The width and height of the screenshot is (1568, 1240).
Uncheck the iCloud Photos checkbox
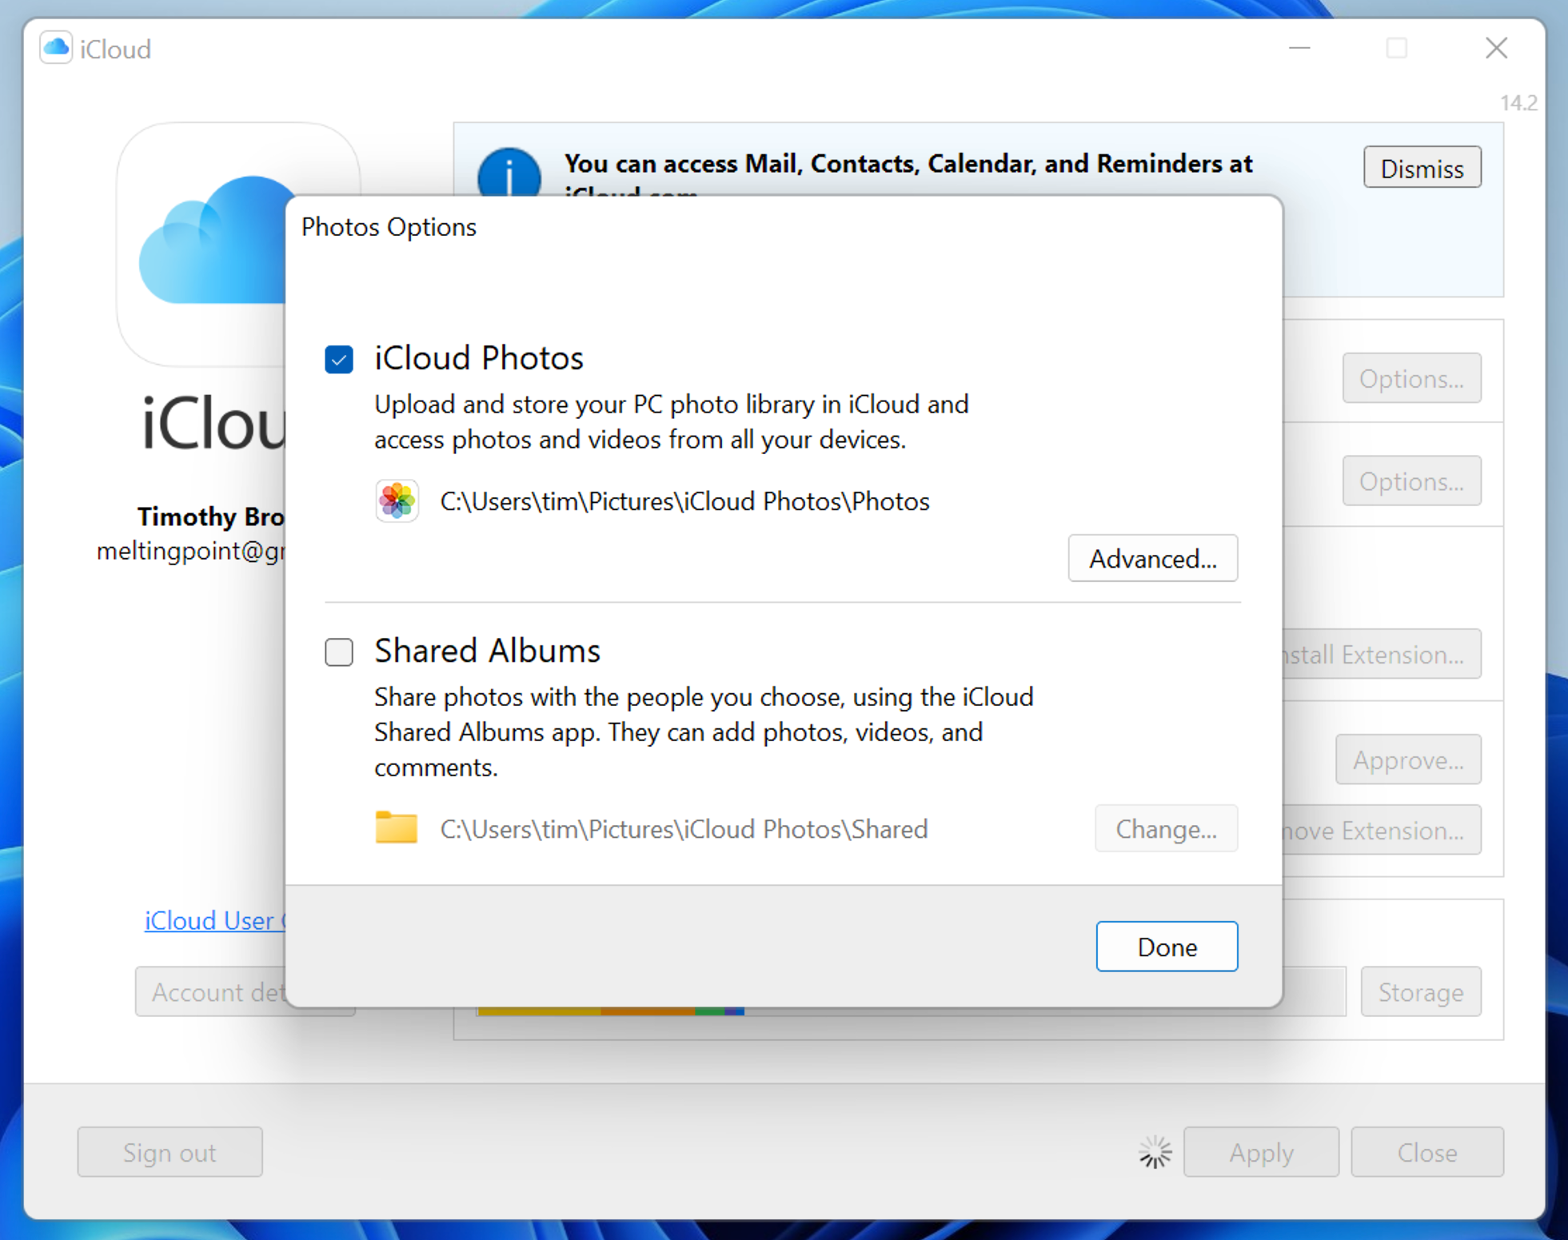coord(339,360)
